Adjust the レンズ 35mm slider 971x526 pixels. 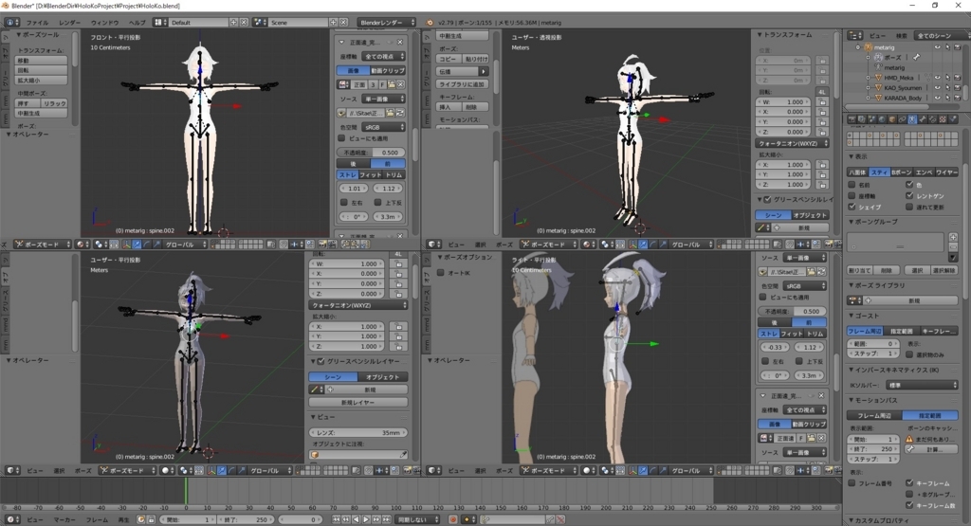(x=358, y=432)
